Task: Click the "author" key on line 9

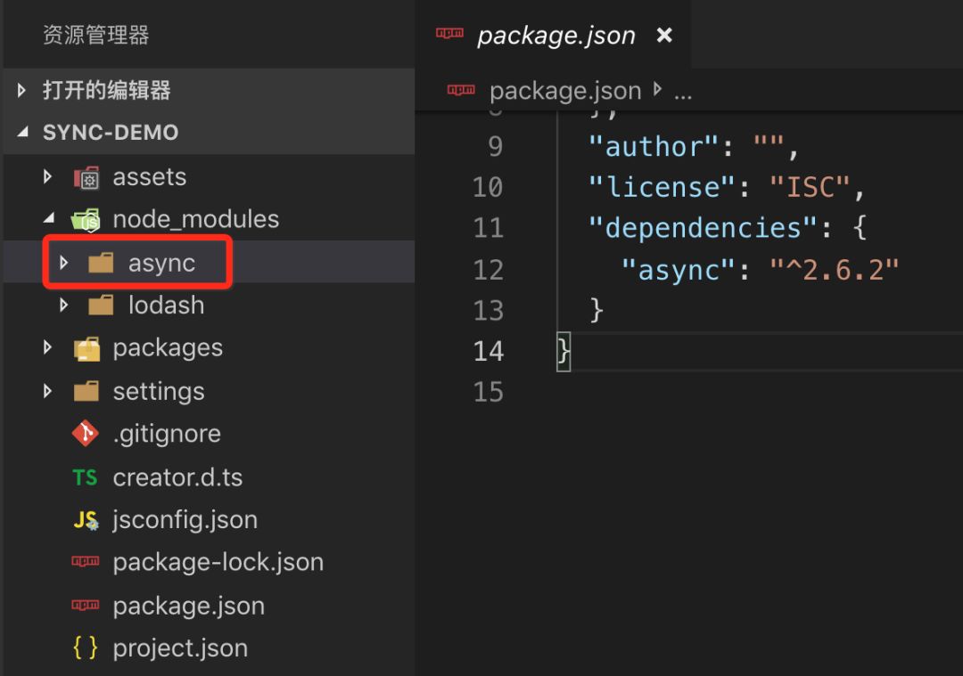Action: pyautogui.click(x=654, y=147)
